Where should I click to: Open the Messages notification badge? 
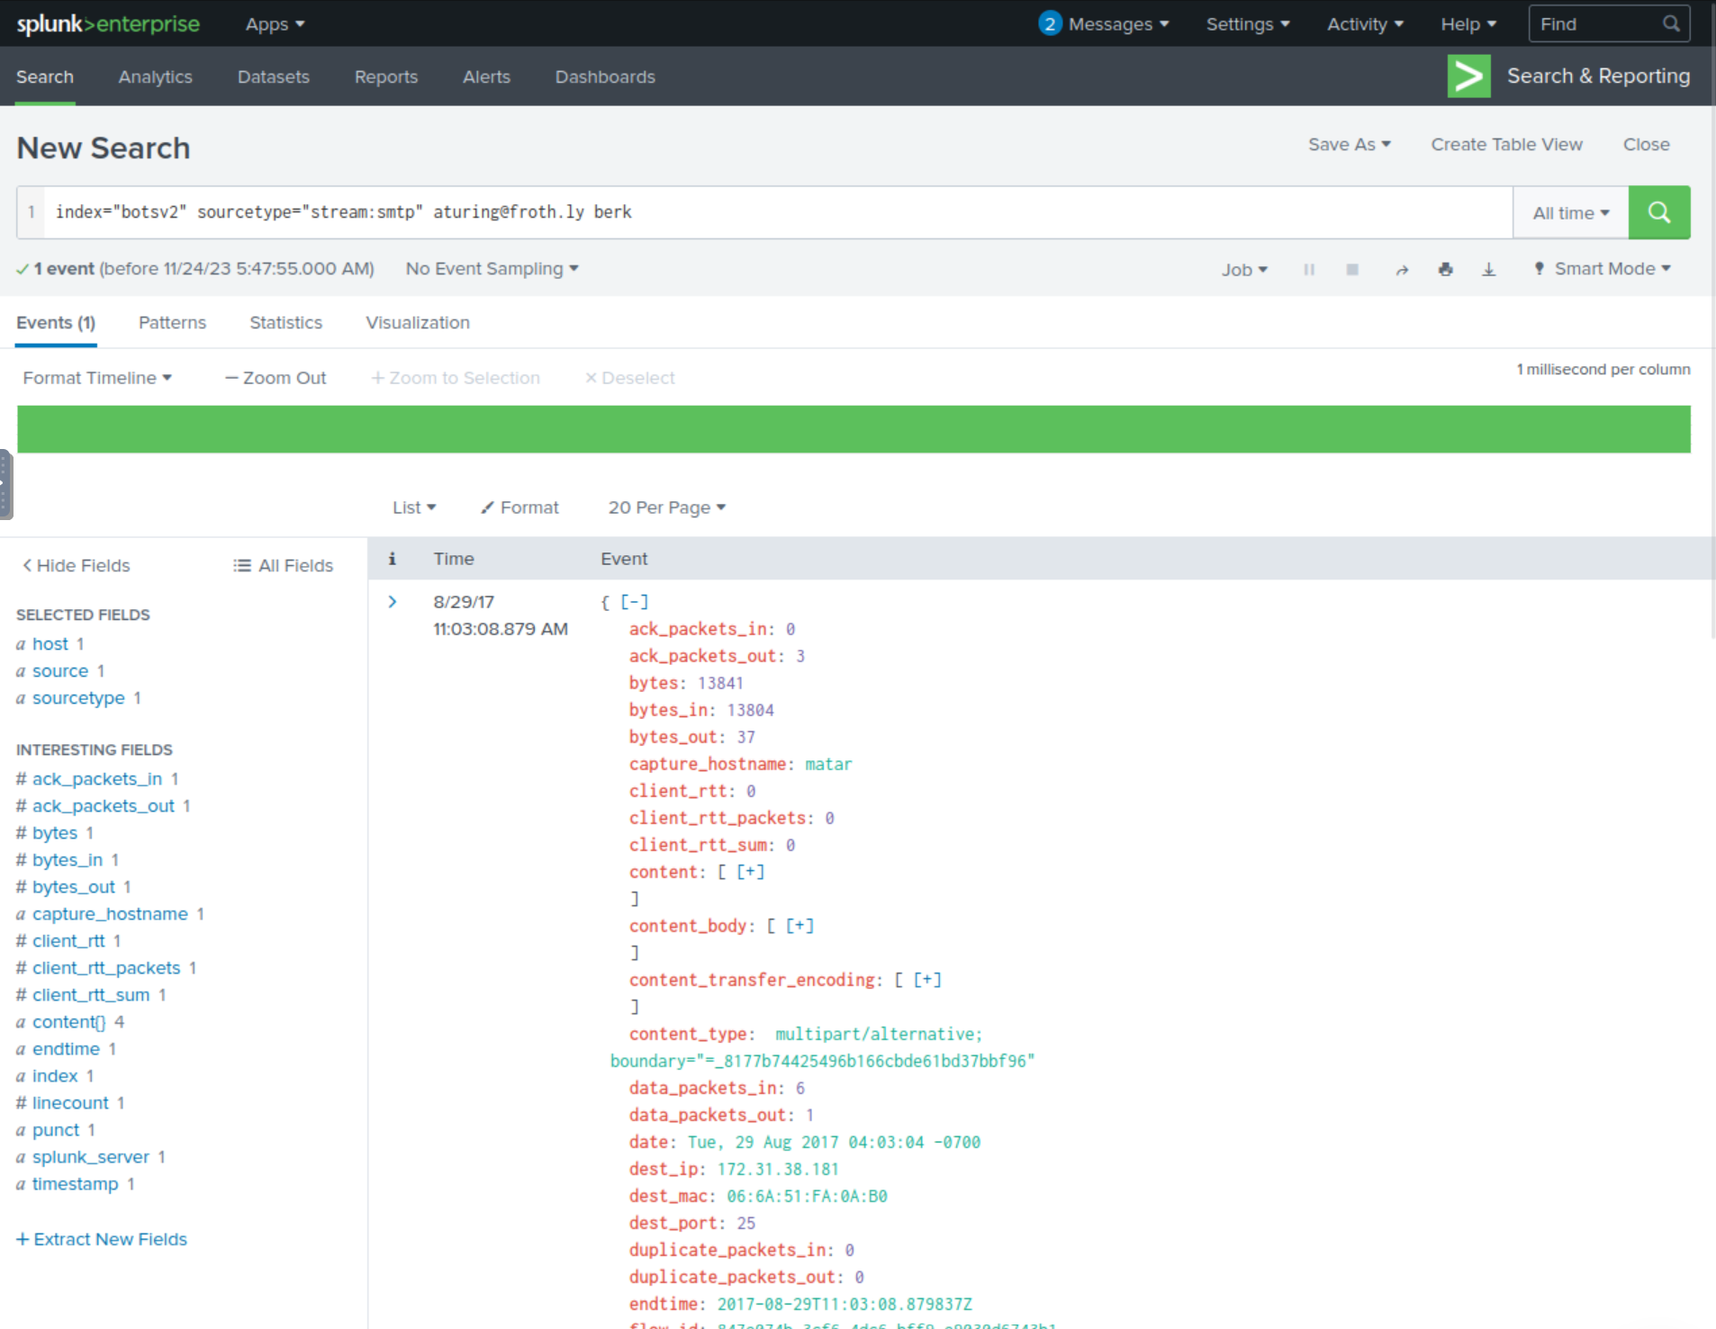click(1050, 23)
